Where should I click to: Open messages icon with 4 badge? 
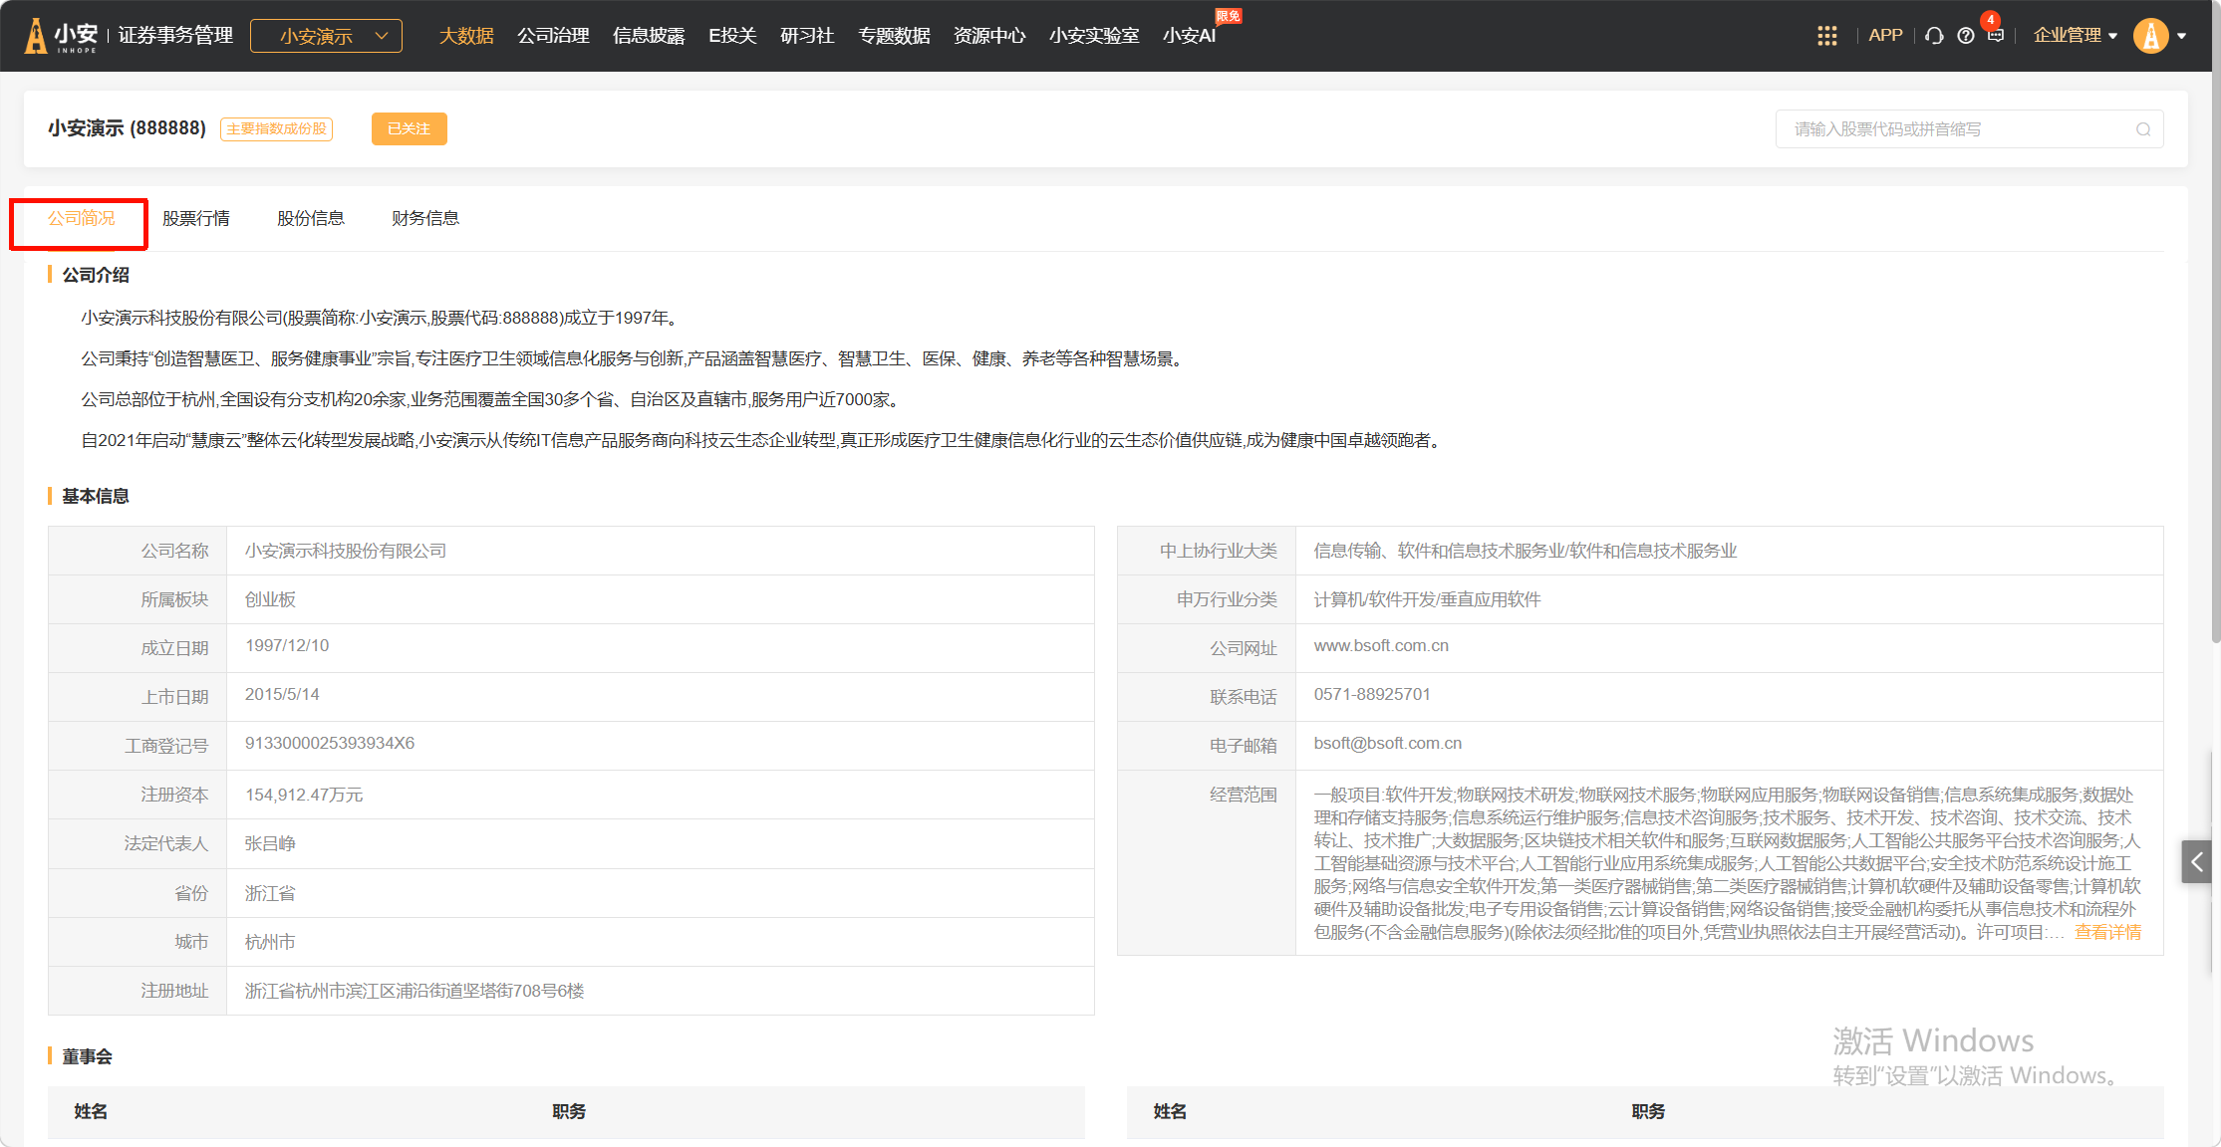point(1995,36)
